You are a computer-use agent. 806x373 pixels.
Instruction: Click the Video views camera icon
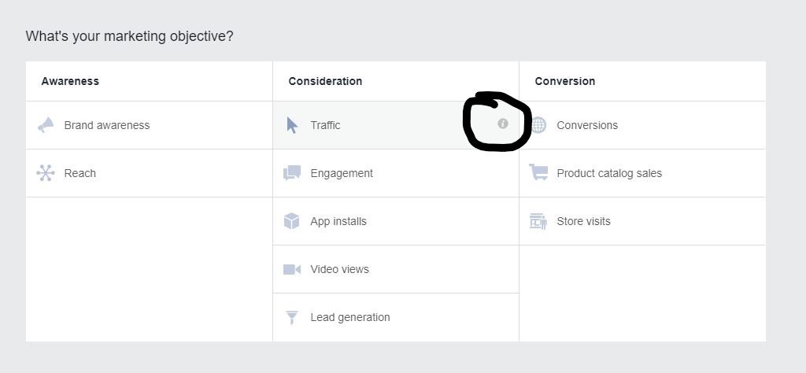[292, 269]
